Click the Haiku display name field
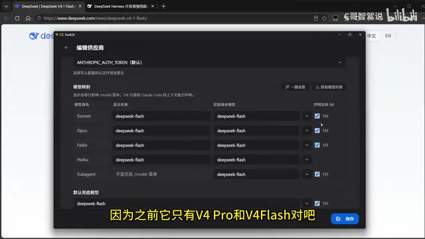 click(161, 159)
